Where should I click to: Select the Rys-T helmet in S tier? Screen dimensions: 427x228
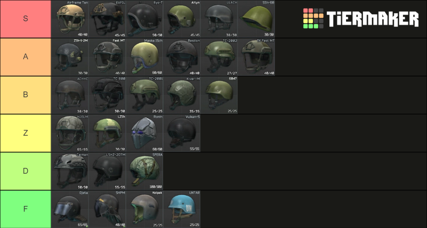pos(145,19)
